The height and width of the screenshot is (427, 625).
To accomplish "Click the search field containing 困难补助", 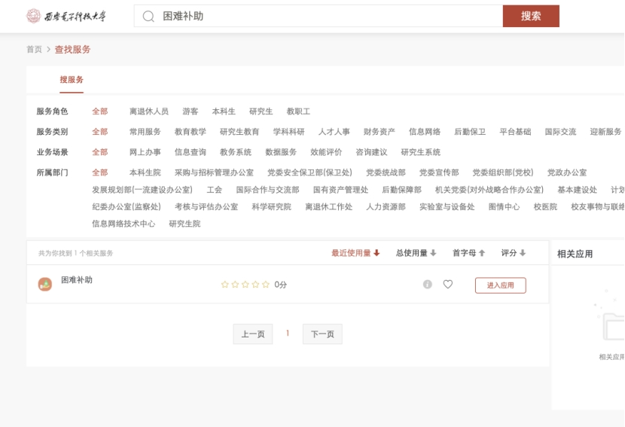I will tap(324, 16).
